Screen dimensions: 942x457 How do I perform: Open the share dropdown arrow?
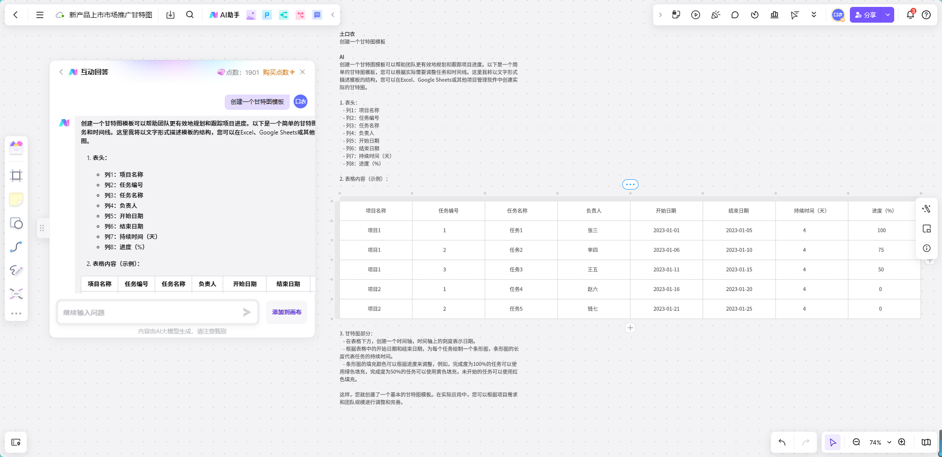coord(888,15)
